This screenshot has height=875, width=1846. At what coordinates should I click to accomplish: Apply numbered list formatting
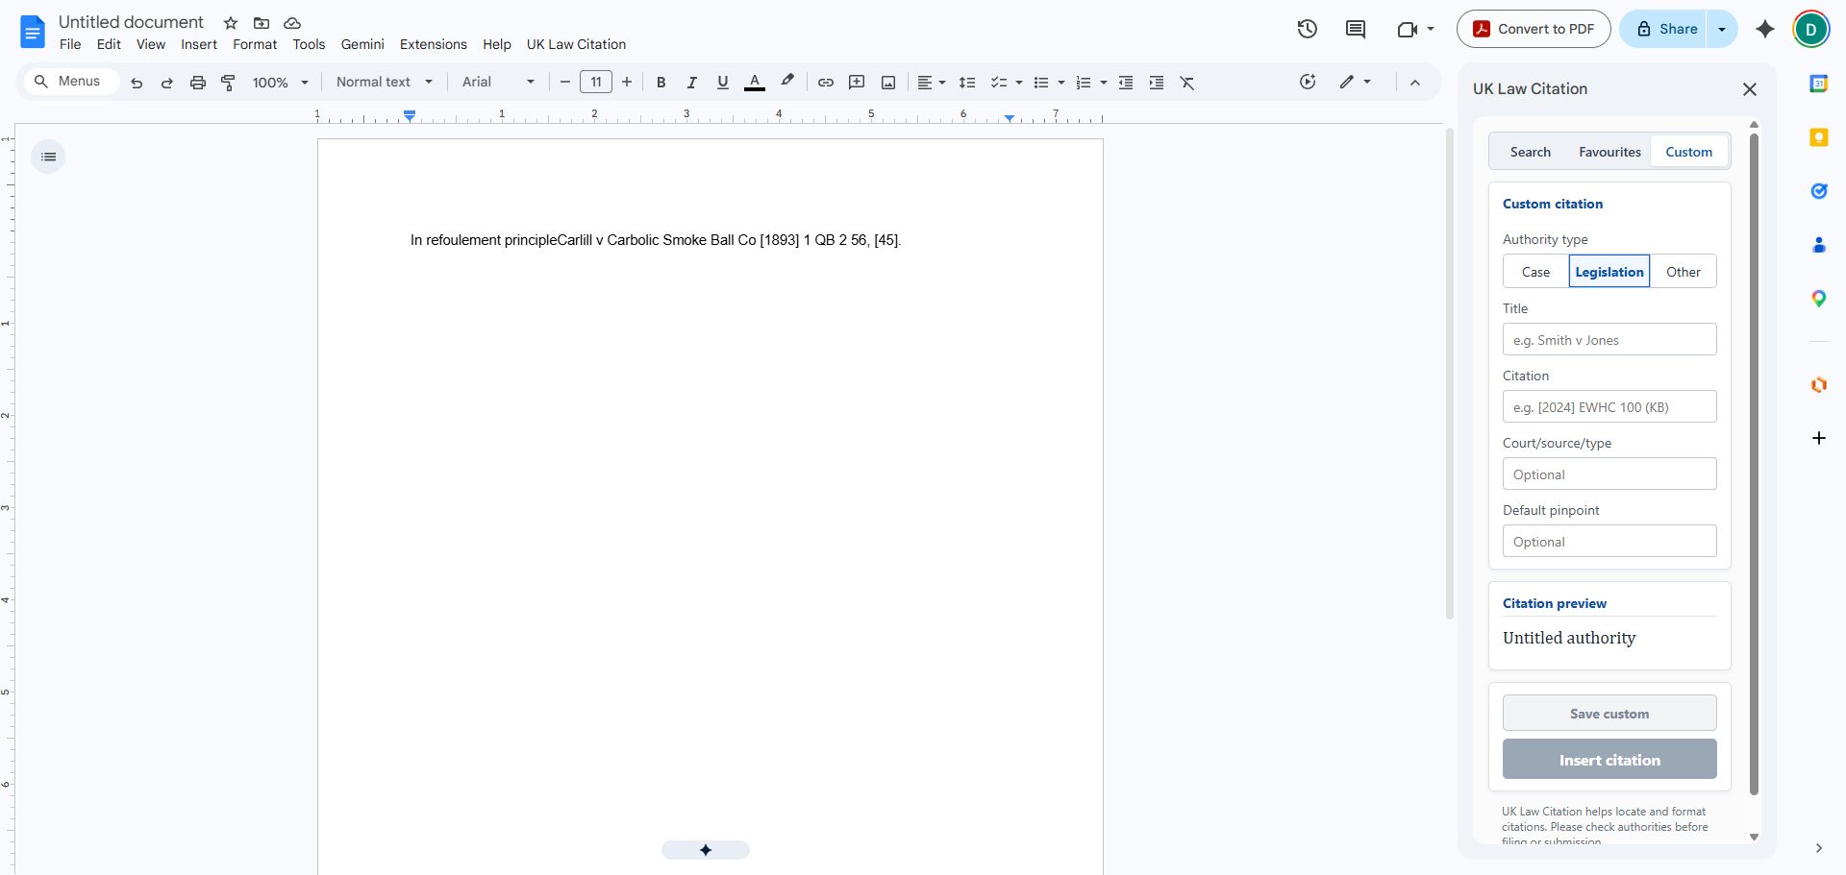[x=1084, y=83]
